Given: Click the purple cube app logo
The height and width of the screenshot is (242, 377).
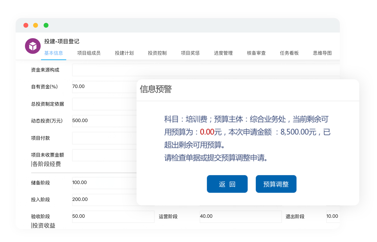Looking at the screenshot, I should pyautogui.click(x=33, y=46).
